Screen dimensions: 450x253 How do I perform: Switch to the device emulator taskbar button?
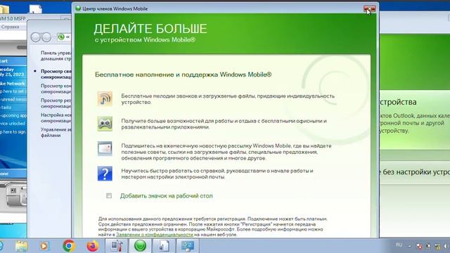click(x=117, y=246)
